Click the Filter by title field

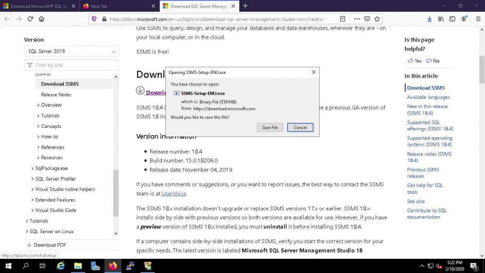point(71,65)
